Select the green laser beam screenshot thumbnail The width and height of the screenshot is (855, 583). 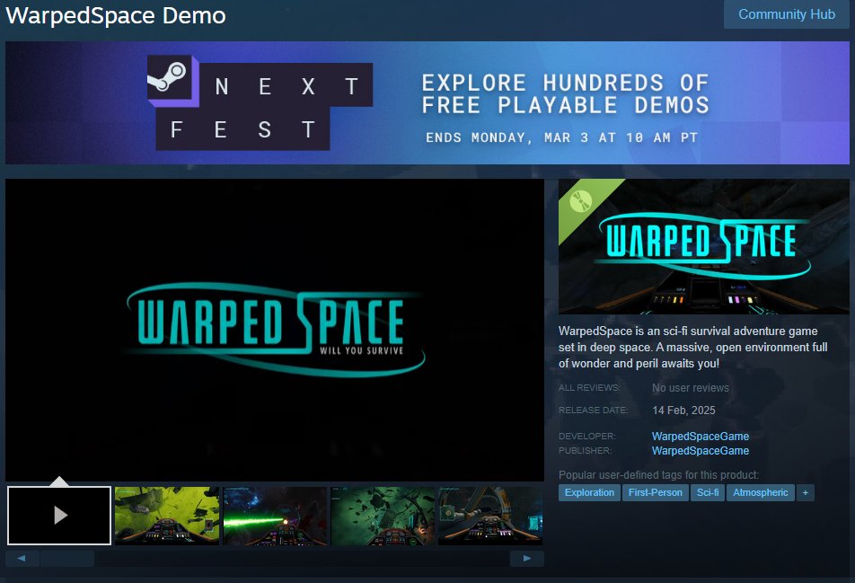[x=275, y=516]
